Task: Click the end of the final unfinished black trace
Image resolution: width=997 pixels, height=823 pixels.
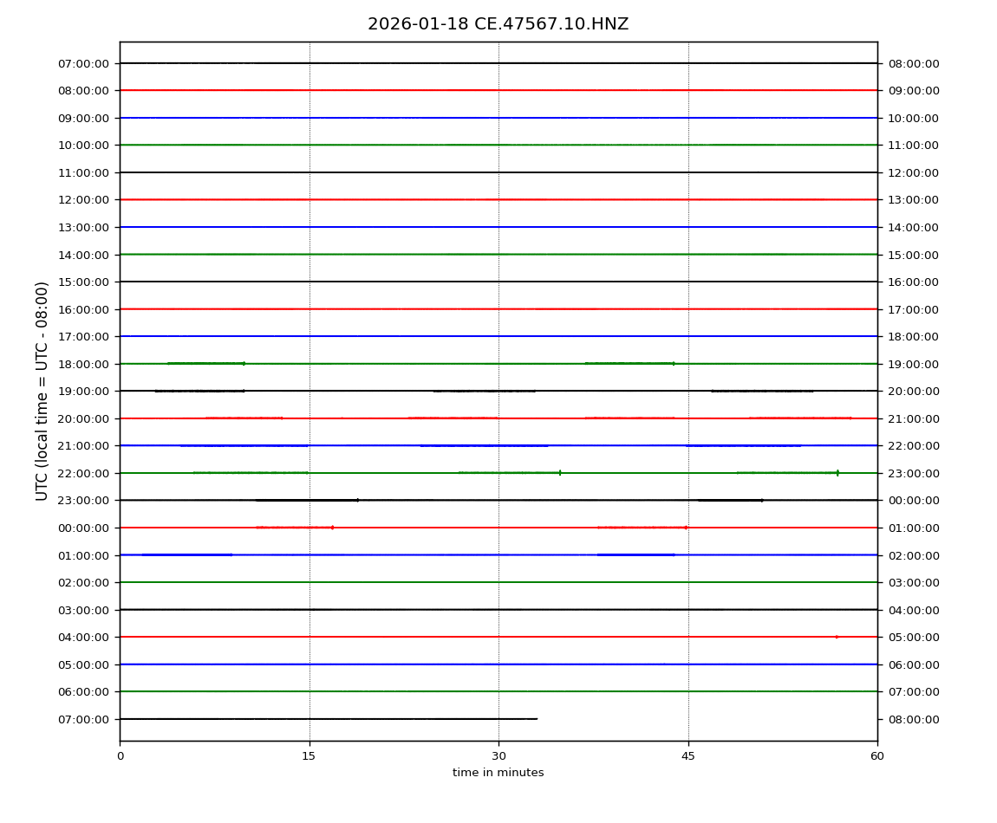Action: (537, 719)
